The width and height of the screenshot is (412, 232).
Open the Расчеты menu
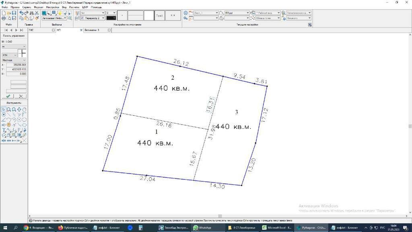(74, 7)
